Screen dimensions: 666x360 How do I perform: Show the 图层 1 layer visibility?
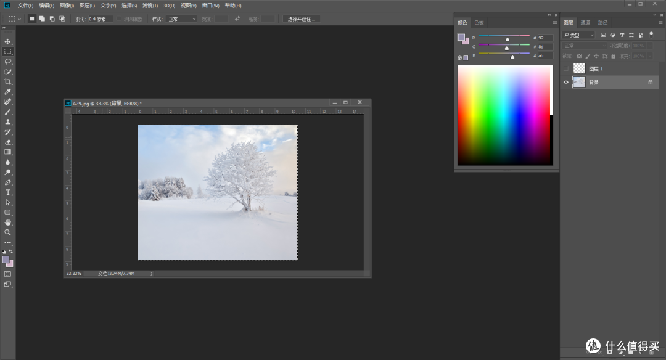point(565,68)
